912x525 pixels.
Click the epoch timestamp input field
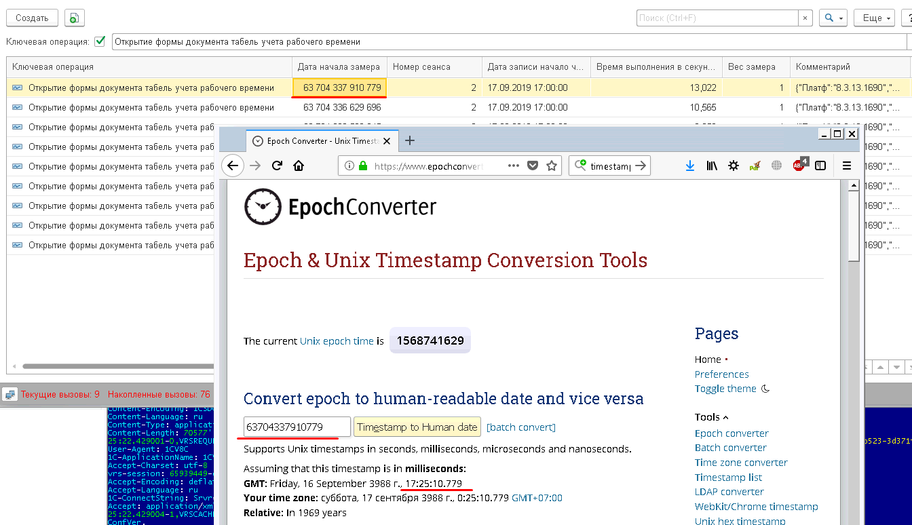297,427
